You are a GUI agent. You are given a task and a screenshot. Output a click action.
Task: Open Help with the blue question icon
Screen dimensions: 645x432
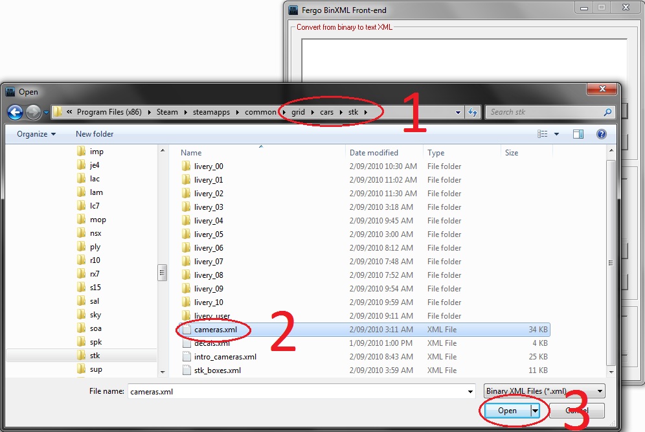coord(602,133)
